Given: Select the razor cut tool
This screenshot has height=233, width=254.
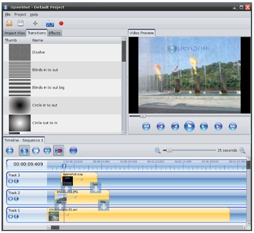Looking at the screenshot, I should 36,150.
